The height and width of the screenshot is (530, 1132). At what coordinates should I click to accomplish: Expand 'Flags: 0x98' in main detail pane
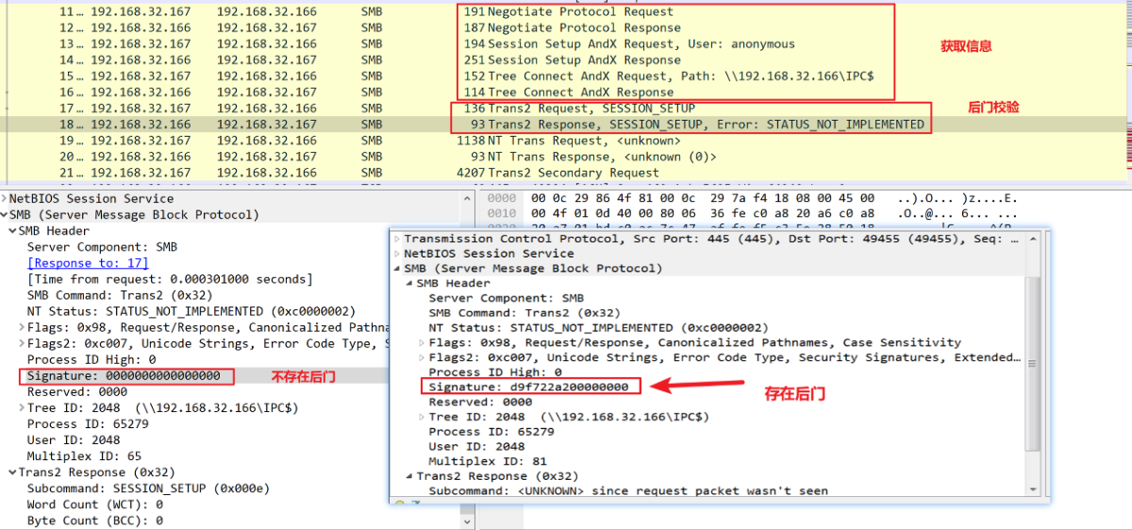22,327
